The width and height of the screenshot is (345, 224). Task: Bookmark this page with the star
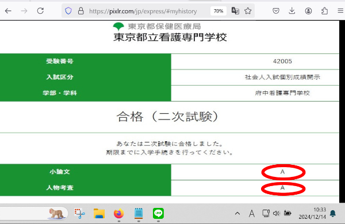coord(248,11)
